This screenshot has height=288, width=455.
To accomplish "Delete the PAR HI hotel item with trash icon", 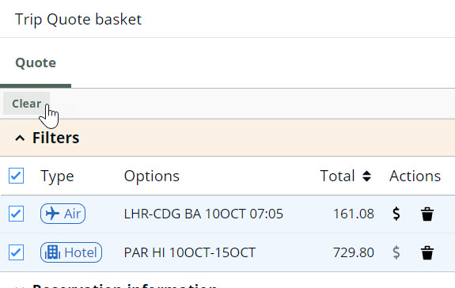I will (x=427, y=252).
